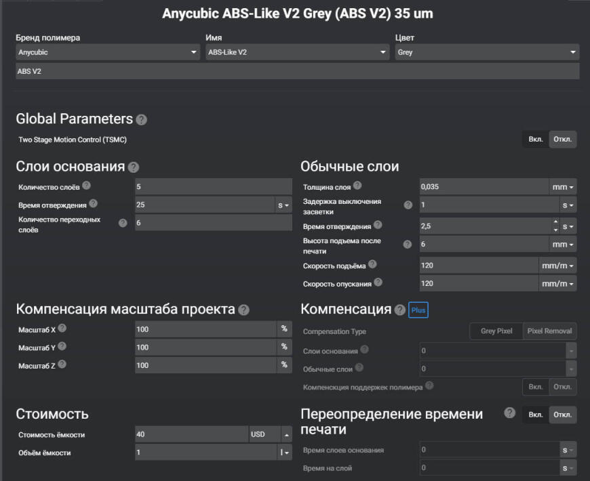The height and width of the screenshot is (481, 590).
Task: Click help icon for Скорость подъёма
Action: (372, 264)
